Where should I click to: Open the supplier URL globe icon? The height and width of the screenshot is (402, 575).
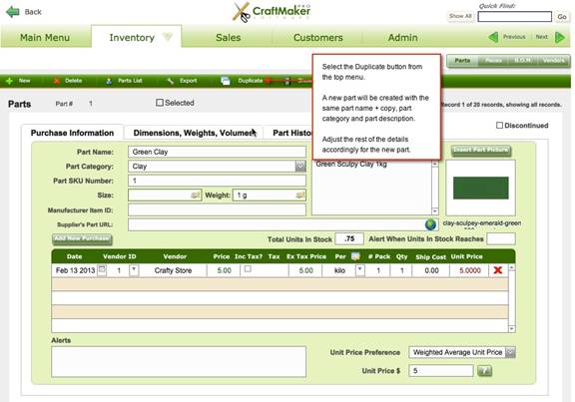coord(430,224)
